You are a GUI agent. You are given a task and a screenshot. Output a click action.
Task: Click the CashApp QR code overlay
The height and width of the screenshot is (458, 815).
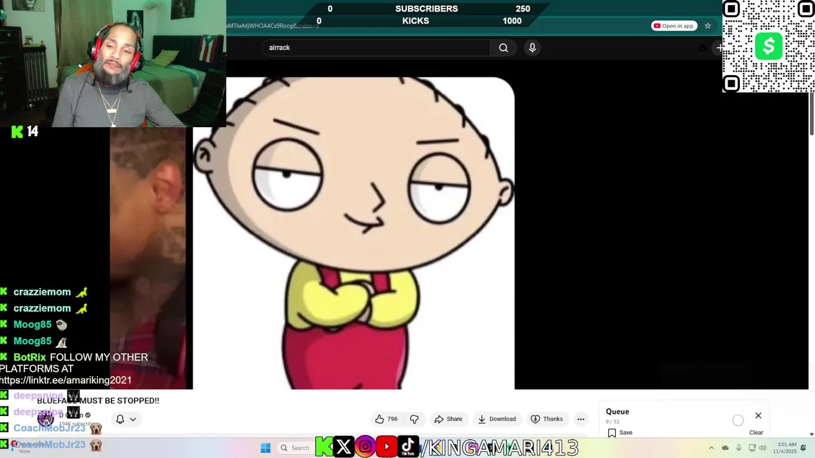point(769,46)
